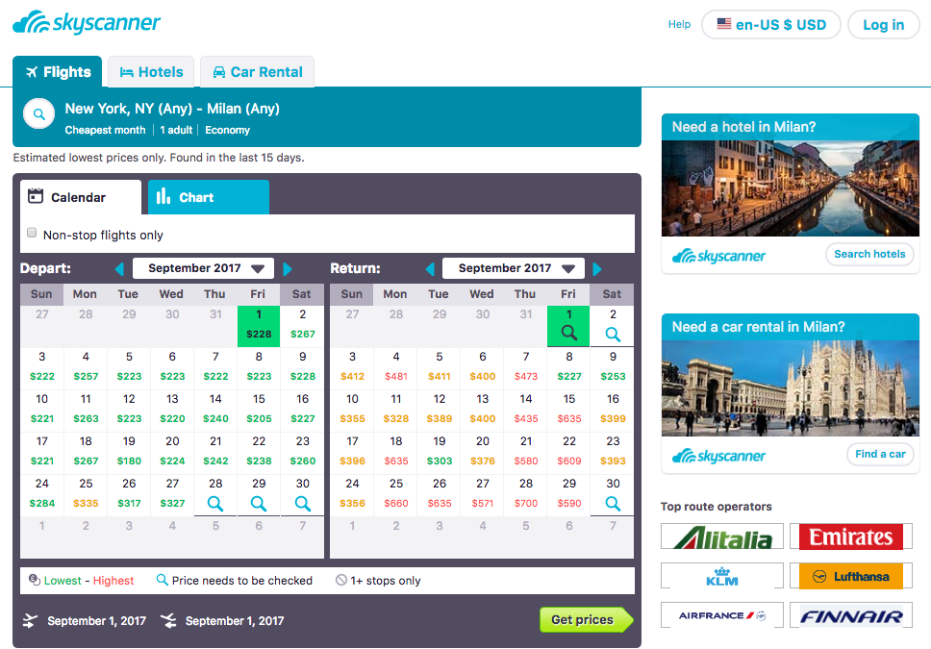Click Search hotels in Milan banner
Image resolution: width=931 pixels, height=649 pixels.
tap(869, 254)
